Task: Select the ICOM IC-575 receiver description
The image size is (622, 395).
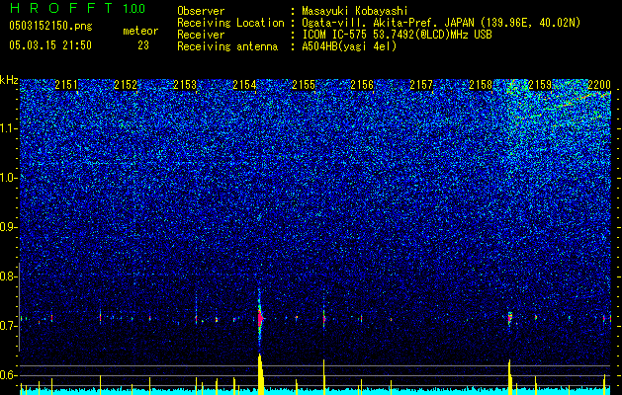Action: pyautogui.click(x=397, y=35)
